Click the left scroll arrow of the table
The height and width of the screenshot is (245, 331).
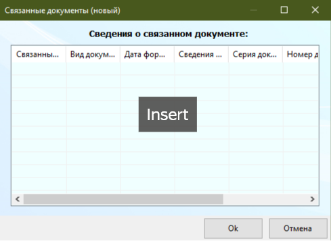point(18,199)
